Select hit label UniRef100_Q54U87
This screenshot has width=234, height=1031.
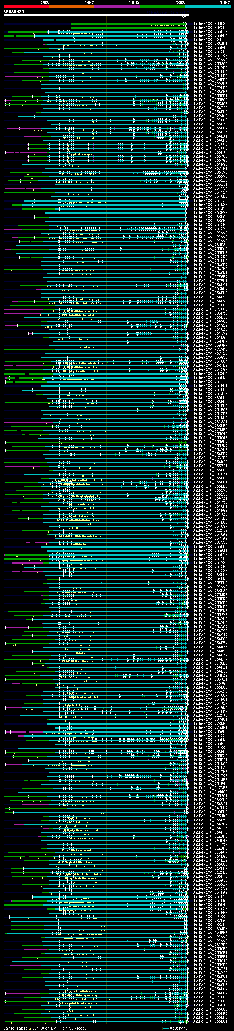tap(210, 993)
